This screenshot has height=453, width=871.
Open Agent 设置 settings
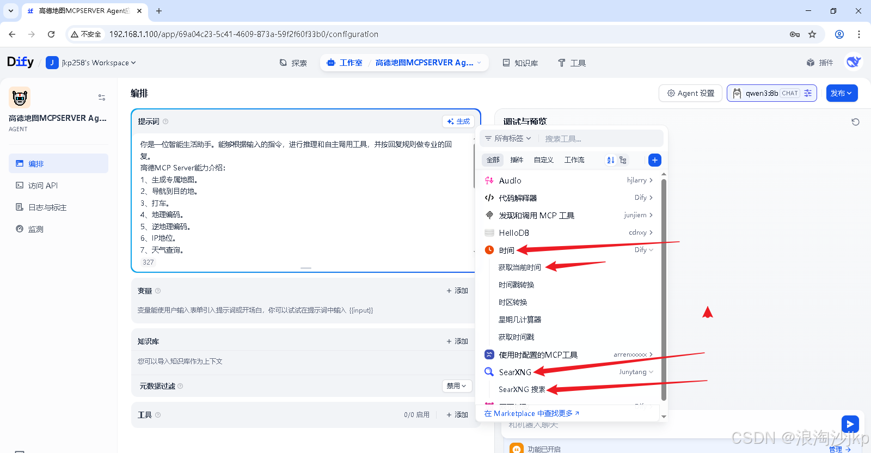pyautogui.click(x=690, y=93)
